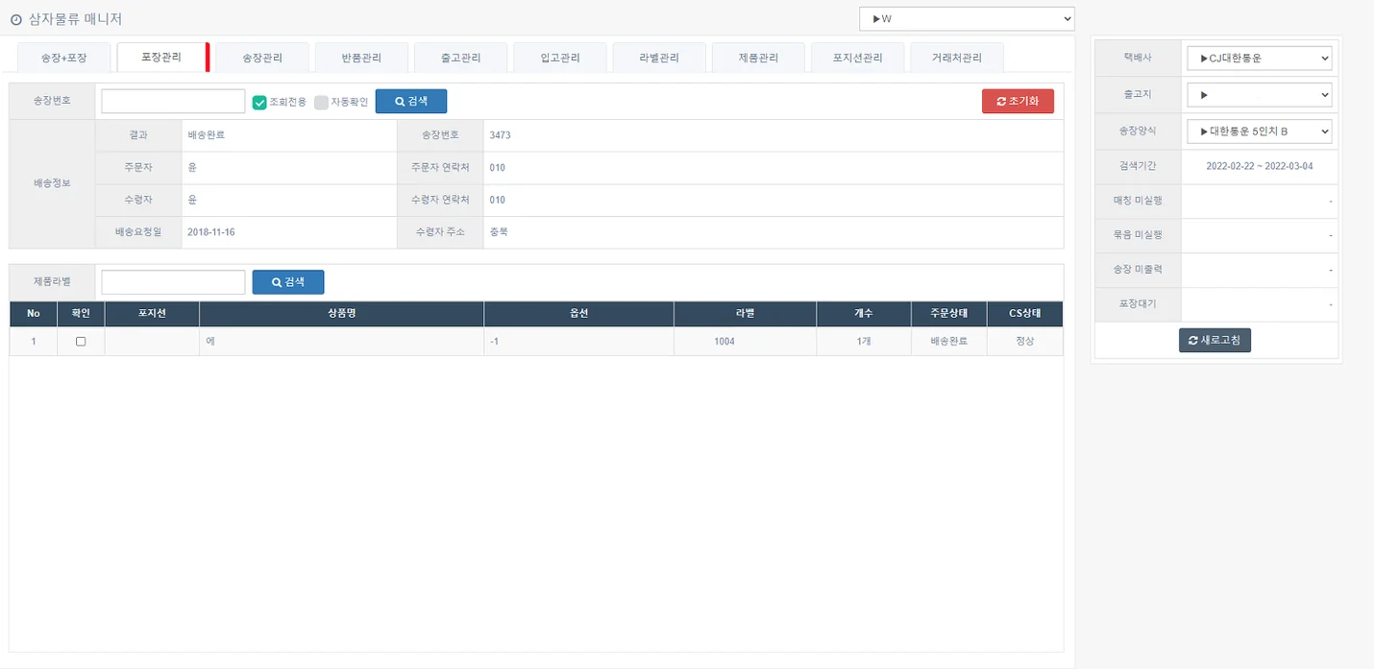Focus the 제품라벨 input field
This screenshot has height=669, width=1374.
173,282
